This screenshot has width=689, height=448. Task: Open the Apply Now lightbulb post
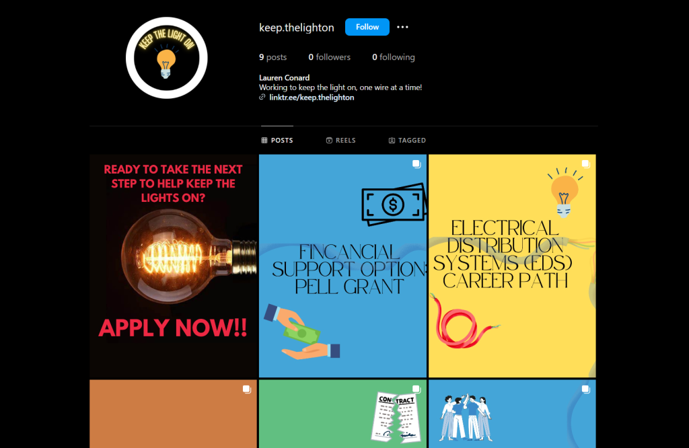pyautogui.click(x=173, y=266)
